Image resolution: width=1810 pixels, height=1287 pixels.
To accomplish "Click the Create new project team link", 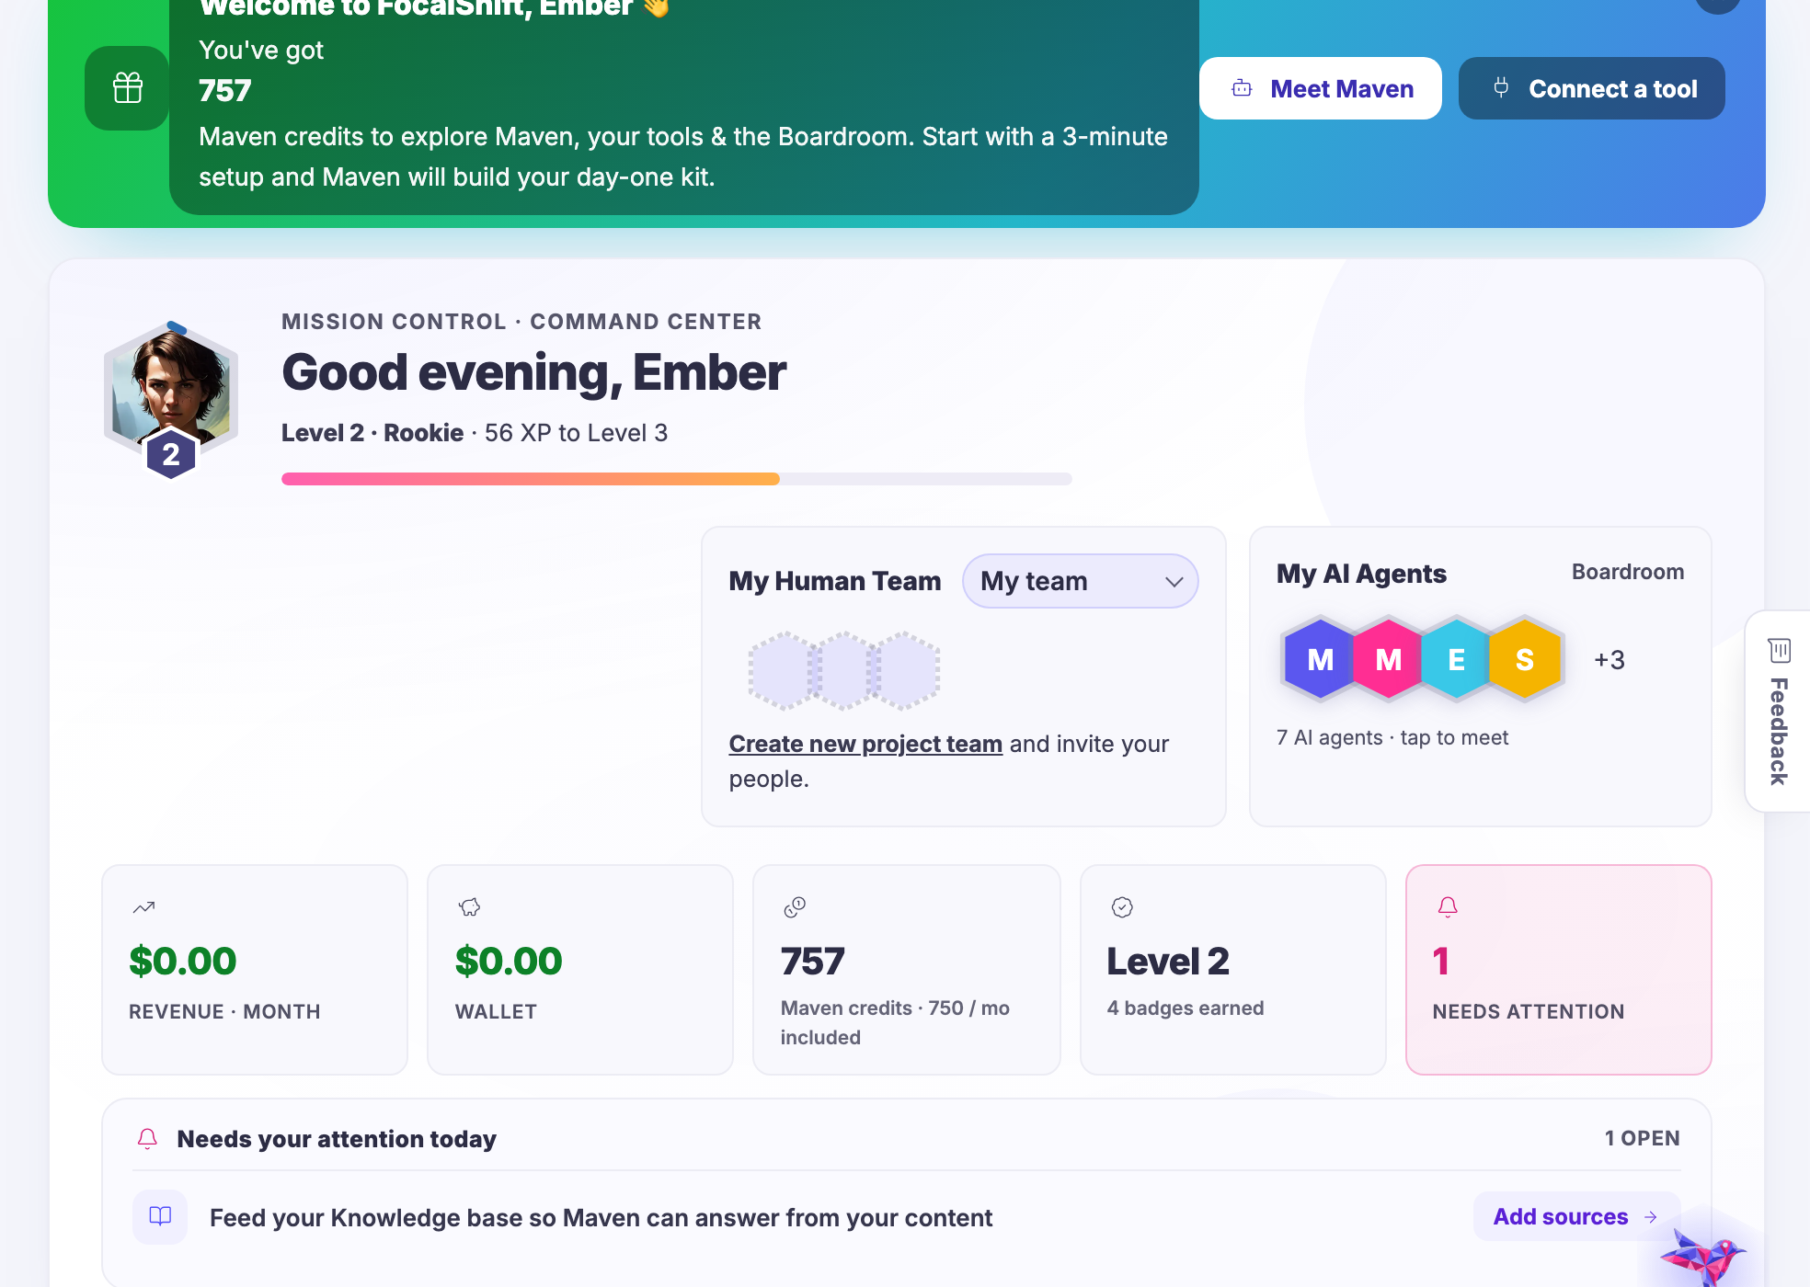I will click(x=865, y=744).
